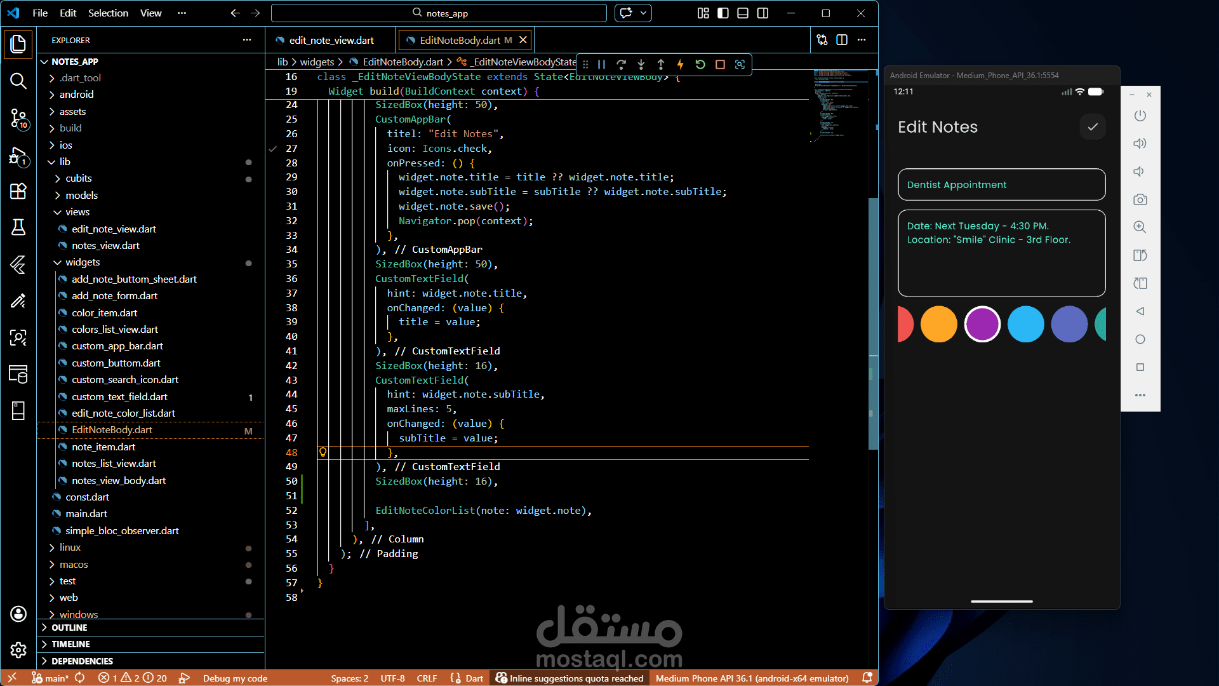This screenshot has height=686, width=1219.
Task: Open the Run and Debug view
Action: 18,156
